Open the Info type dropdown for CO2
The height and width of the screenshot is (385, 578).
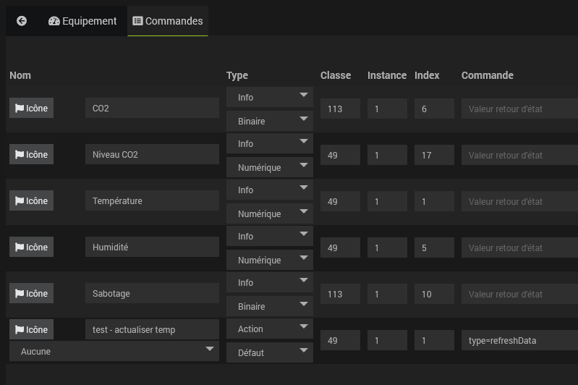[x=269, y=98]
